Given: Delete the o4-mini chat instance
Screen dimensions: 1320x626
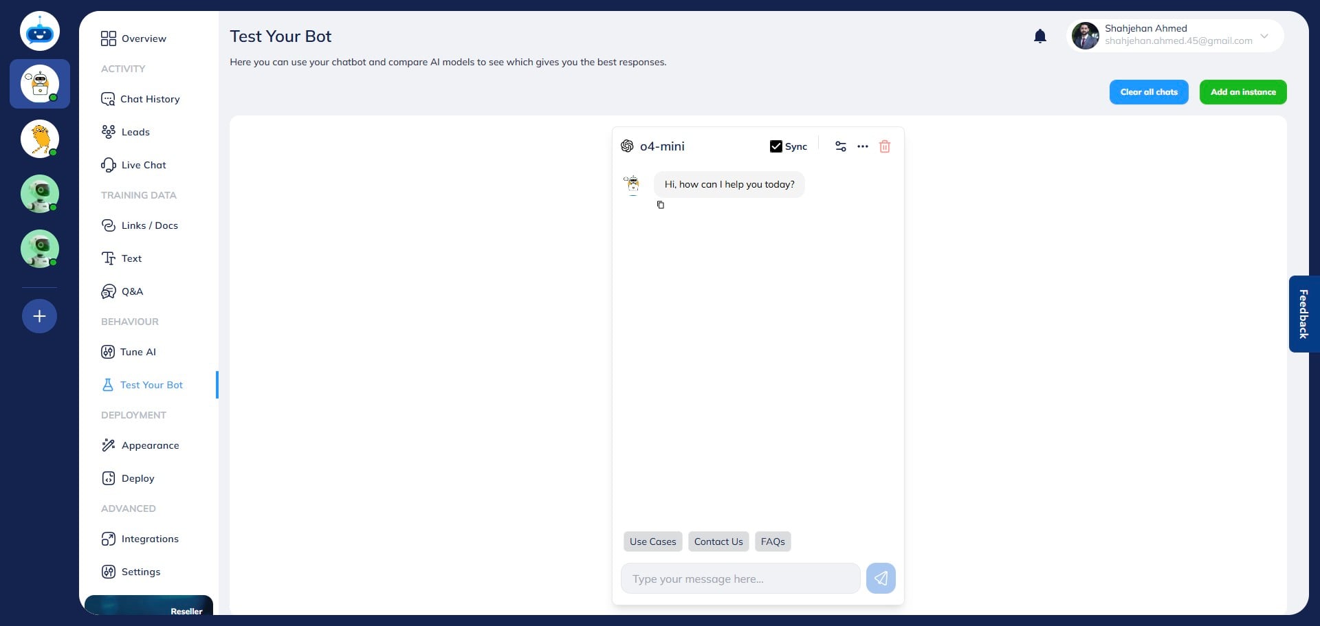Looking at the screenshot, I should pyautogui.click(x=885, y=146).
